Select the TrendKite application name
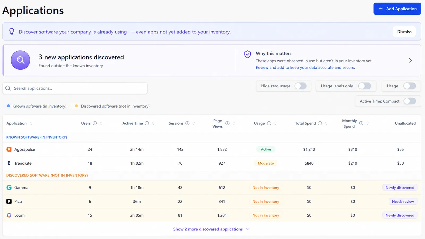This screenshot has height=239, width=425. click(23, 163)
